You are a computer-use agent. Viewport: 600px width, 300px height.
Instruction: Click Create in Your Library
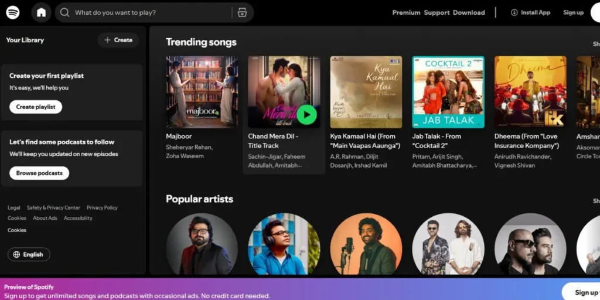tap(118, 40)
